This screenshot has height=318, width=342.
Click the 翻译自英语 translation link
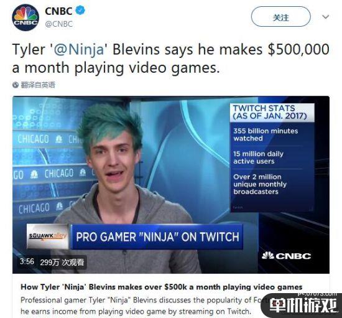(38, 85)
